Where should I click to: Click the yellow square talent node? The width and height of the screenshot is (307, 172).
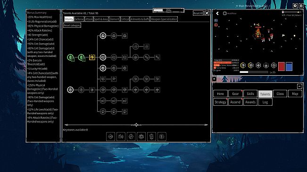(x=92, y=57)
